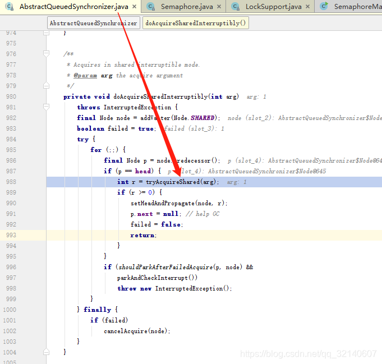The image size is (382, 364).
Task: Click shouldParkAfterFailedAcquire on line 996
Action: click(x=165, y=268)
